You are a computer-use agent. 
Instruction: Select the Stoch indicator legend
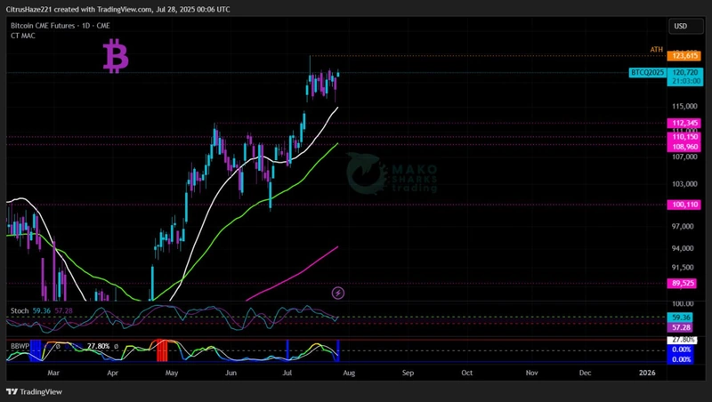pyautogui.click(x=18, y=310)
